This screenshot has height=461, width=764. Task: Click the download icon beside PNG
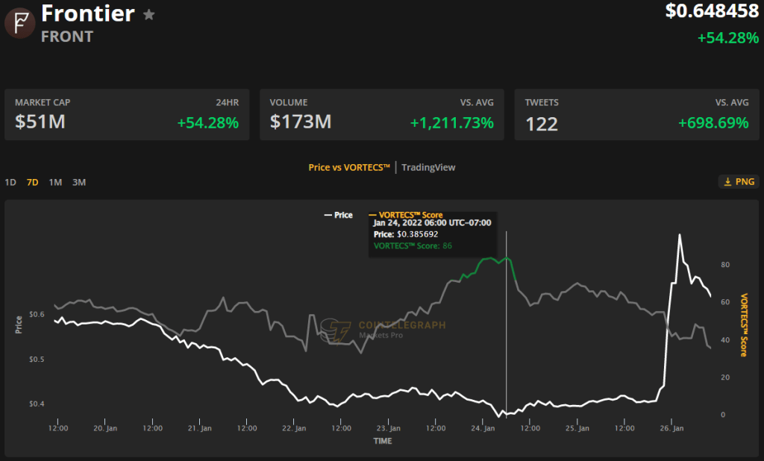click(727, 182)
